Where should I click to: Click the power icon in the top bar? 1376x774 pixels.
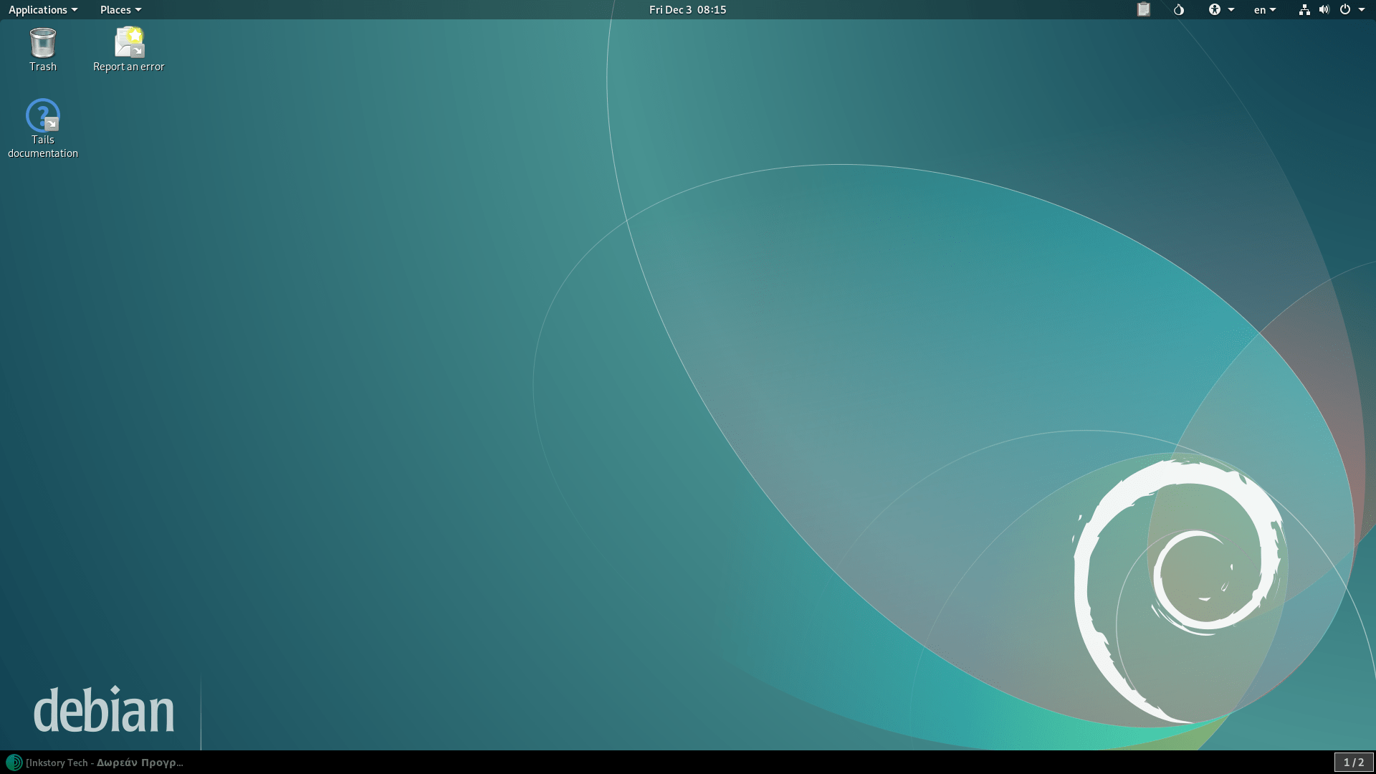(1346, 10)
